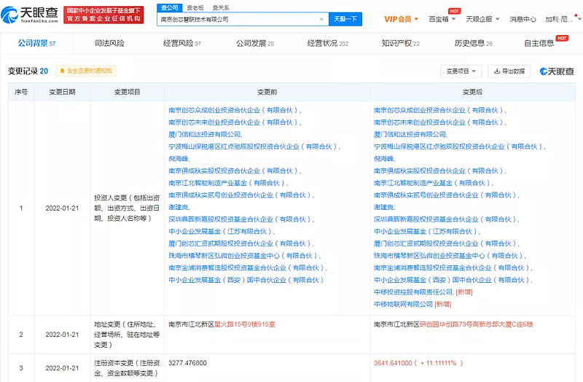This screenshot has height=382, width=583.
Task: Open 南京金浦消费智造股权投资基金 in 变更后 column
Action: [x=452, y=268]
